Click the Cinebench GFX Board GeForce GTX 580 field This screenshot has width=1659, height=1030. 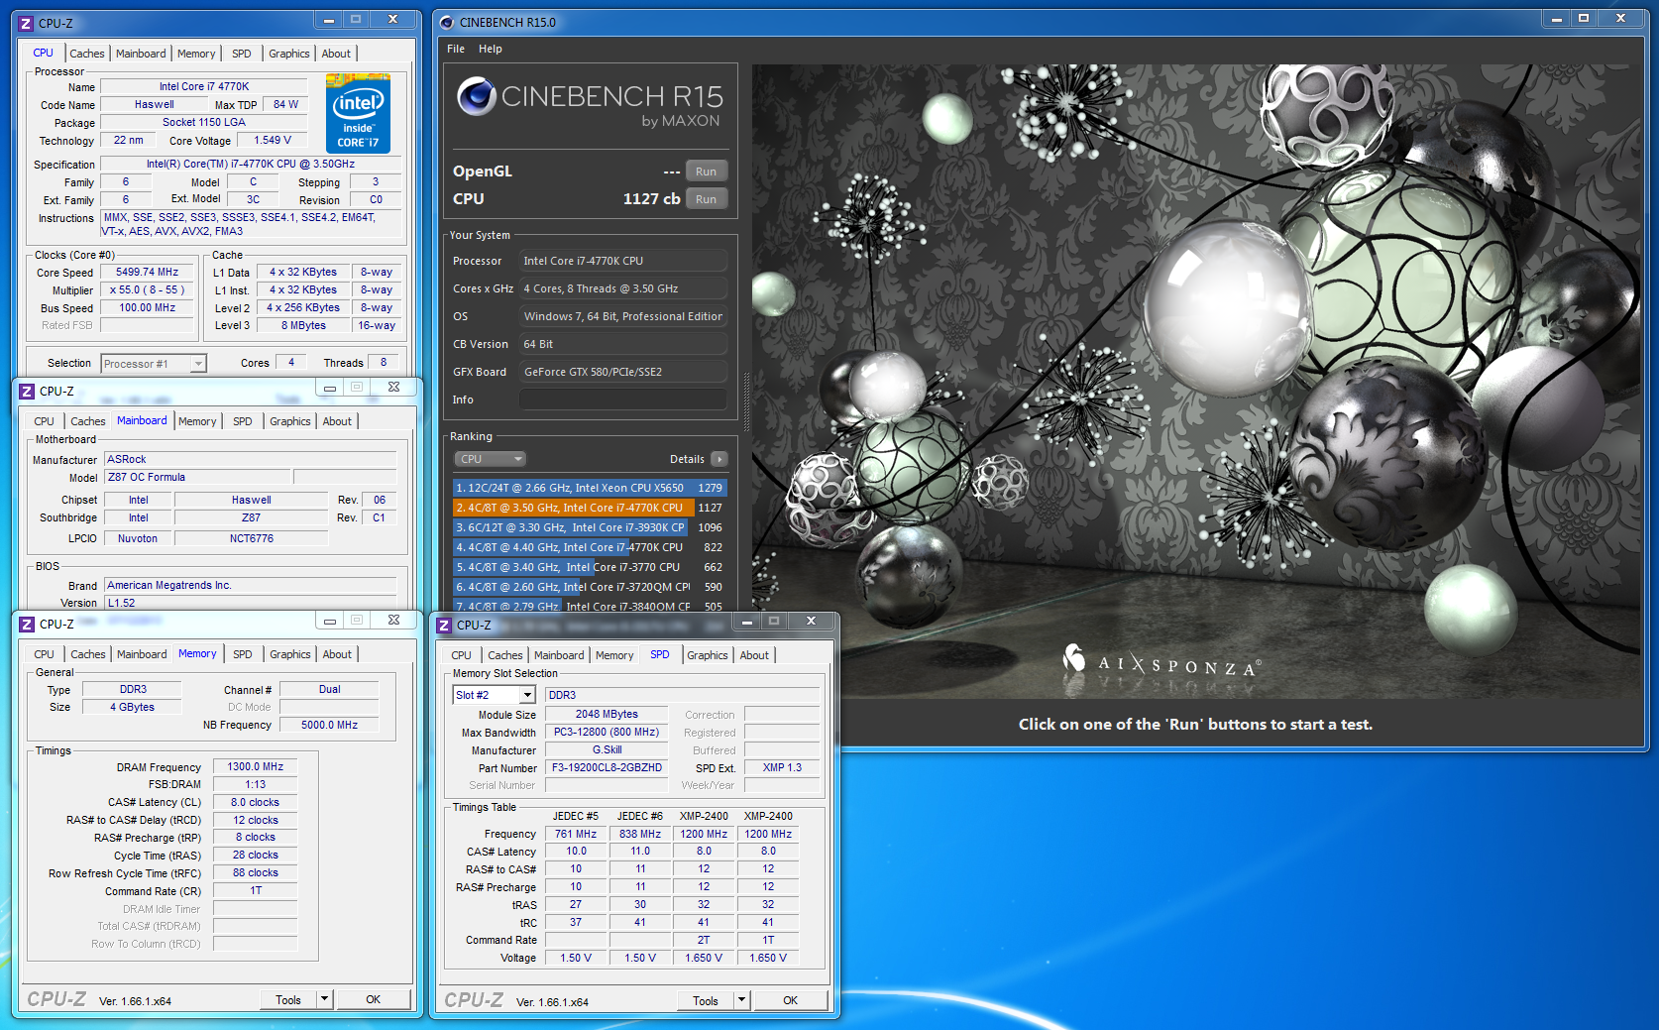click(623, 372)
